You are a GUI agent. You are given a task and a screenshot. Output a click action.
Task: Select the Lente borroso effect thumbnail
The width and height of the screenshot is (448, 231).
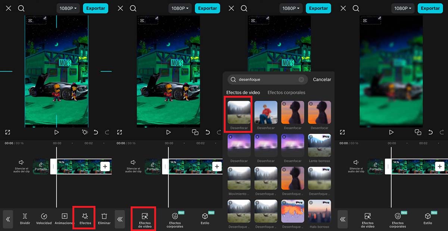click(320, 148)
